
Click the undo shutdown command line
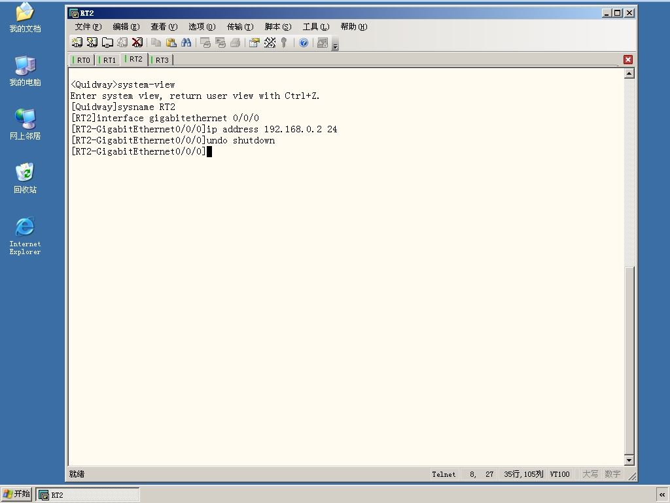click(173, 140)
